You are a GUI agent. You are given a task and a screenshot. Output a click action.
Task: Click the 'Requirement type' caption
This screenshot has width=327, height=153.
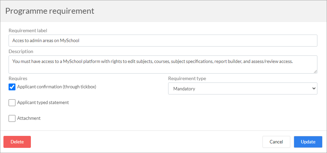pos(187,78)
